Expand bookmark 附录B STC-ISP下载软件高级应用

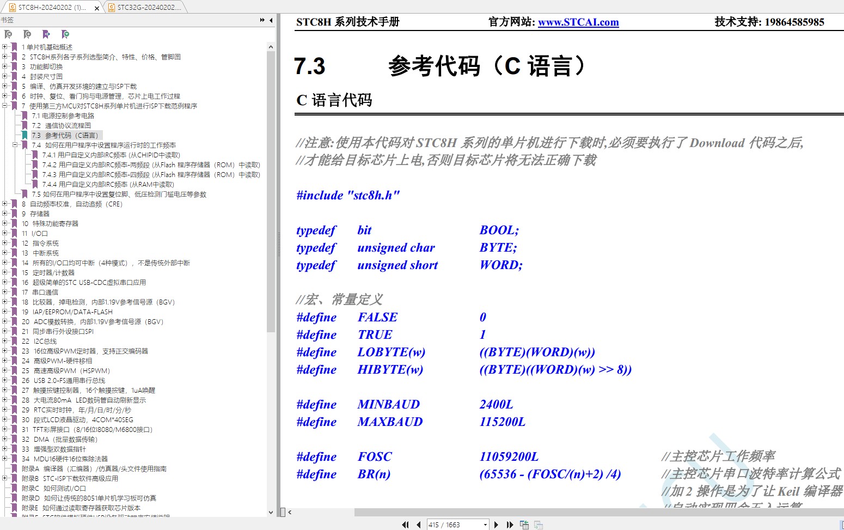tap(5, 478)
